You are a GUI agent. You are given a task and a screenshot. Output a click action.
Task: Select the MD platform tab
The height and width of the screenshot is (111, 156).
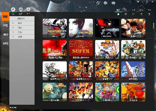point(5,34)
